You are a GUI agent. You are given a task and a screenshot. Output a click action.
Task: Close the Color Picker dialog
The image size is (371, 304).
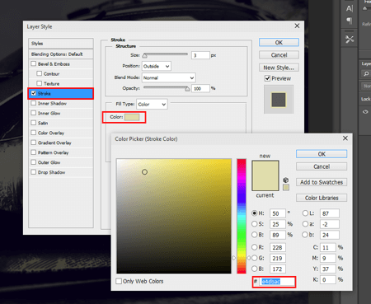(x=345, y=138)
